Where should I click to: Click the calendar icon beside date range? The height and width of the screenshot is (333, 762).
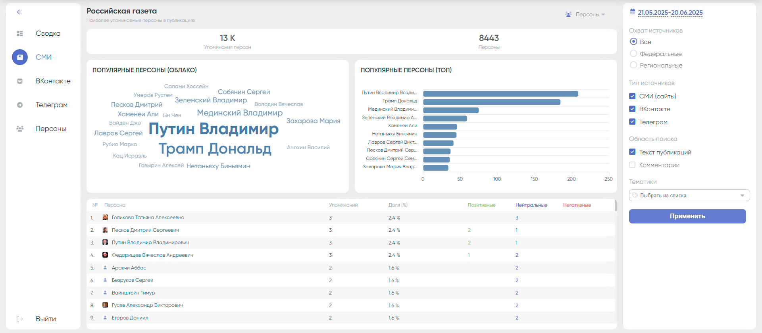633,12
